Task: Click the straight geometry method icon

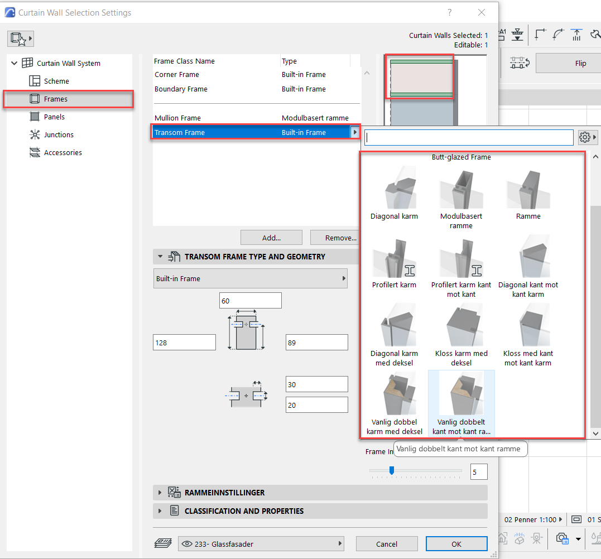Action: click(540, 35)
